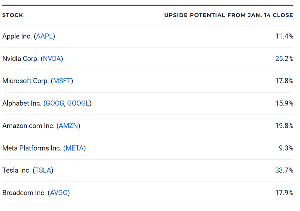Click Nvidia's 25.2% upside value
Image resolution: width=300 pixels, height=211 pixels.
[x=284, y=59]
